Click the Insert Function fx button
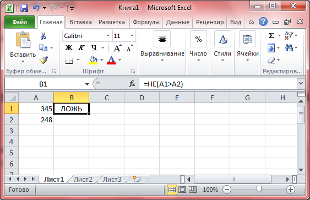This screenshot has height=200, width=310. click(x=132, y=84)
